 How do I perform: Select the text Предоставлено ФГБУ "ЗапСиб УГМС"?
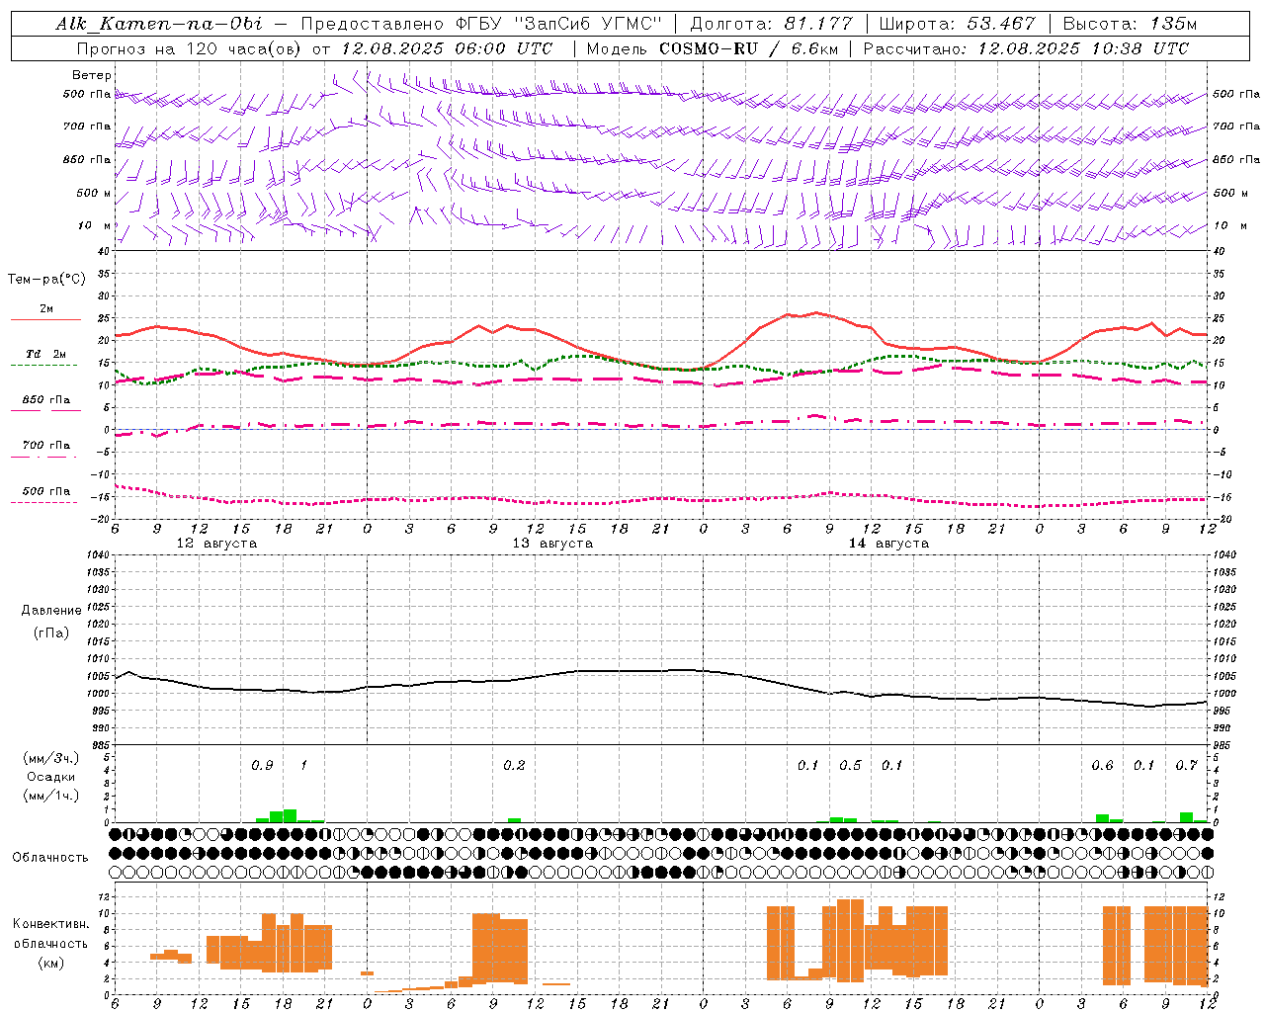pyautogui.click(x=480, y=24)
